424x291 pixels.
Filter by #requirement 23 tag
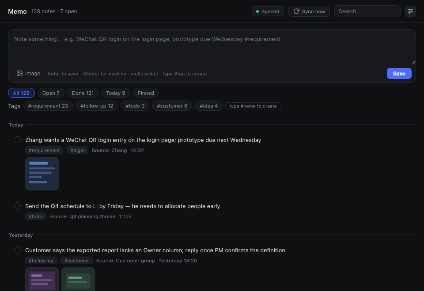tap(48, 106)
